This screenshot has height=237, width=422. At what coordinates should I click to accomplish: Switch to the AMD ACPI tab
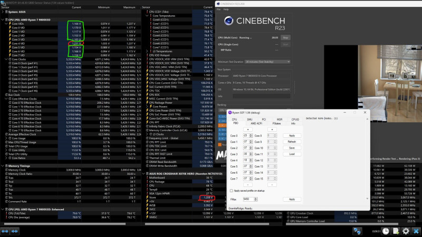click(256, 123)
